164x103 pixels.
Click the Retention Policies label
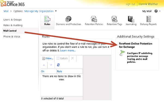94,24
